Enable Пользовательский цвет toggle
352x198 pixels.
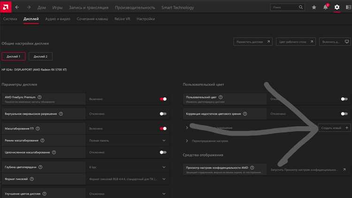coord(344,99)
